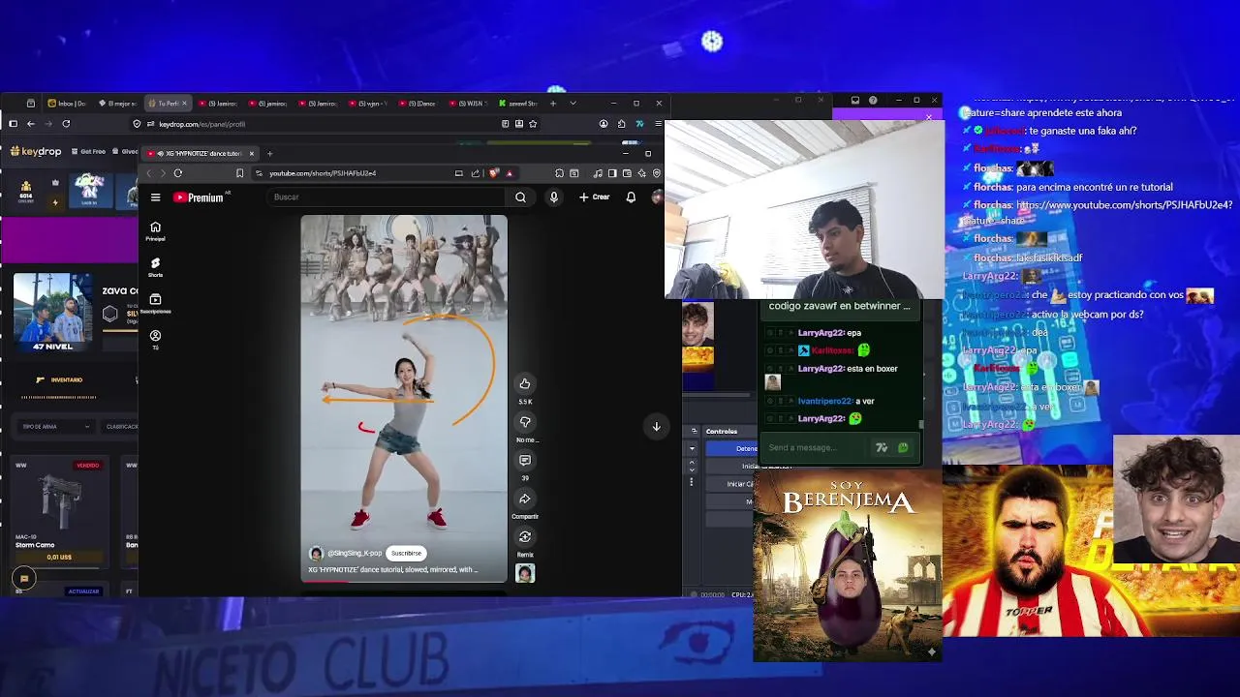
Task: Switch to the zavawf browser tab
Action: point(519,103)
